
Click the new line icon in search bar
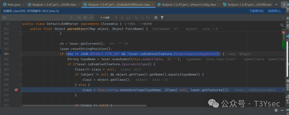71,18
